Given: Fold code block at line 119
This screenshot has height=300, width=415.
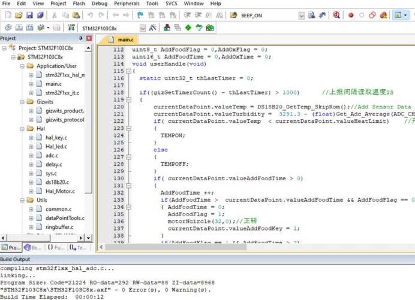Looking at the screenshot, I should tap(128, 99).
